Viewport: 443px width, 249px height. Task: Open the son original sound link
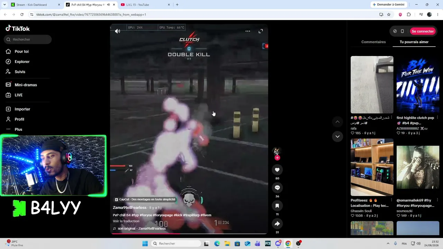[x=142, y=229]
